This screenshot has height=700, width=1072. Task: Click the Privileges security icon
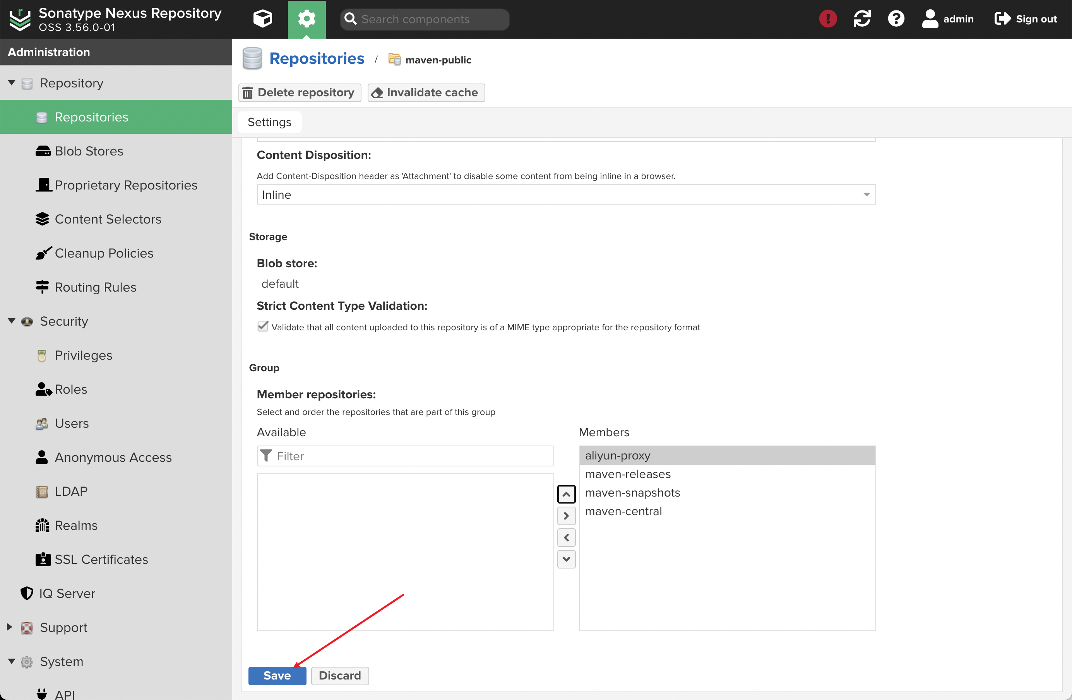(41, 355)
